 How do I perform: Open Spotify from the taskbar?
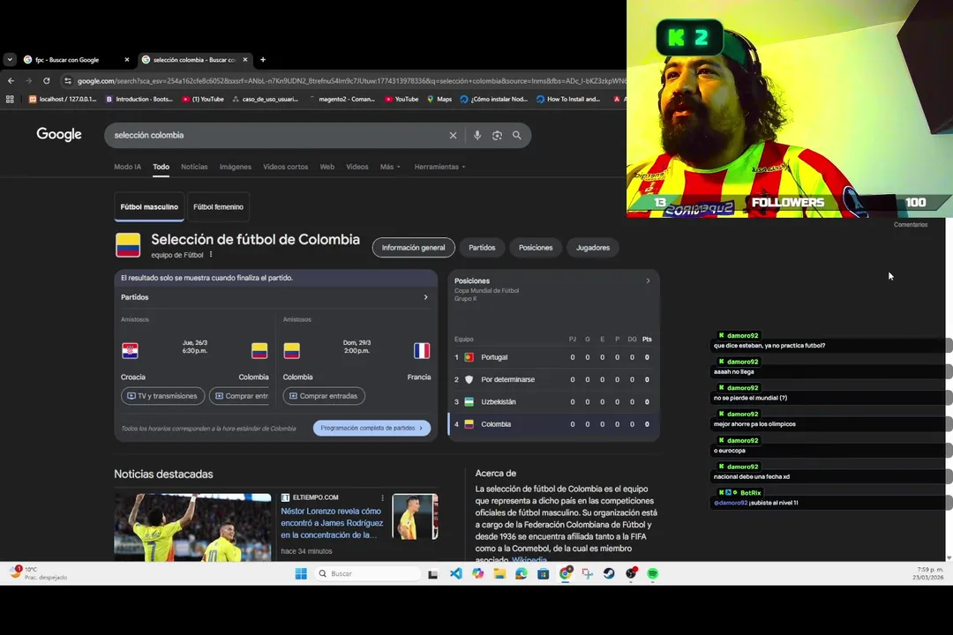tap(653, 573)
